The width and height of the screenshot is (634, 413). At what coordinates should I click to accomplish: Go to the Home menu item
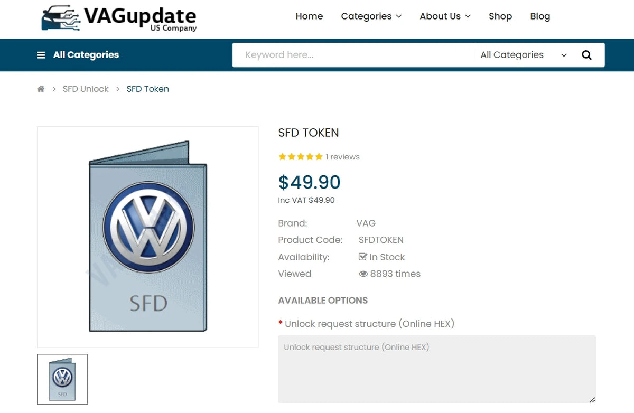(x=309, y=16)
